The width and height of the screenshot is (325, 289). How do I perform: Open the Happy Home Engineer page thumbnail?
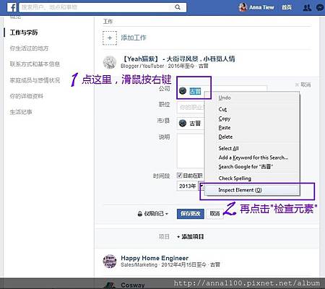click(110, 262)
